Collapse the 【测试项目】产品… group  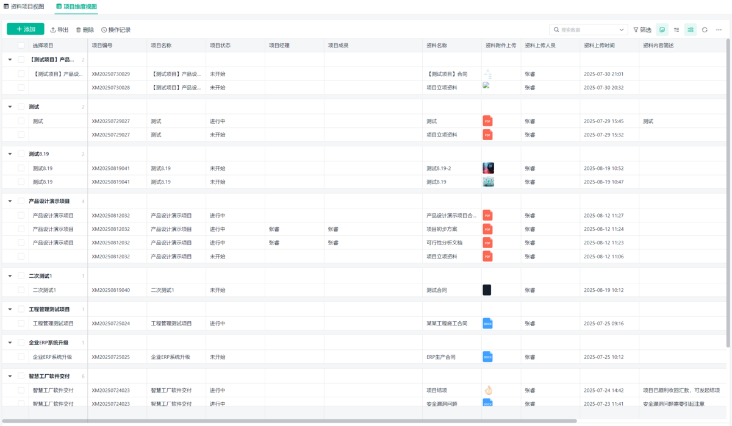[9, 60]
